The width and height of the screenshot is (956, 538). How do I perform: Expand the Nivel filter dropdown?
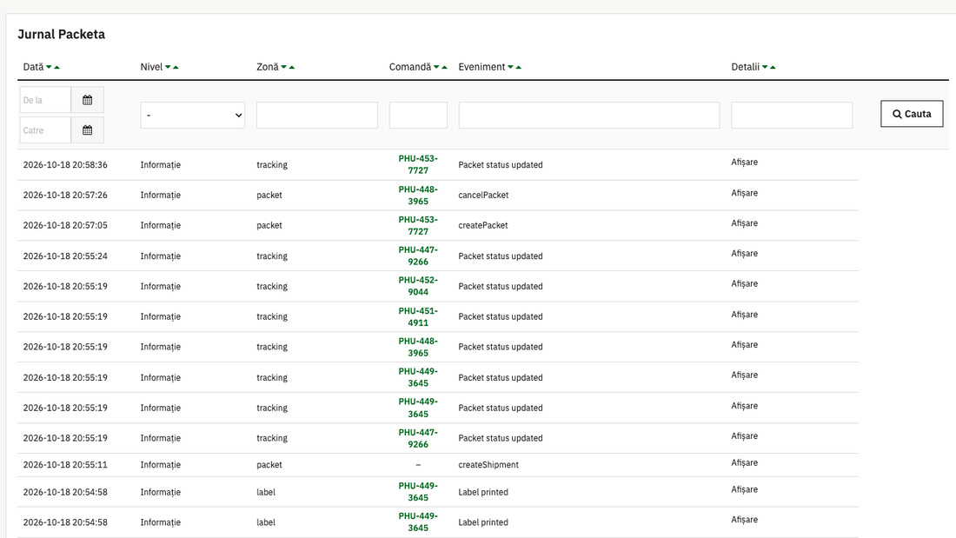(193, 116)
